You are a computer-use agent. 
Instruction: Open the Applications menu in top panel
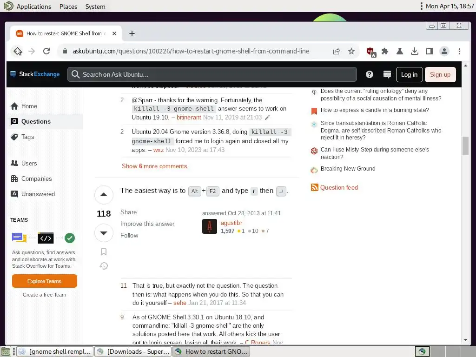click(33, 7)
